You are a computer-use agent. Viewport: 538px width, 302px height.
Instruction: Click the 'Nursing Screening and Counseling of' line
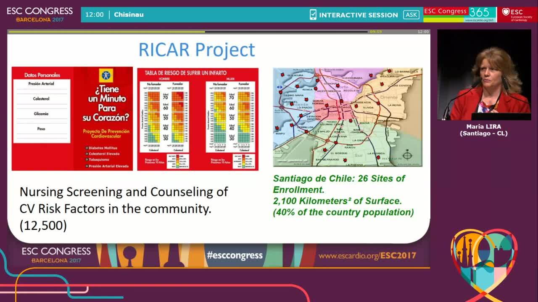(x=124, y=192)
